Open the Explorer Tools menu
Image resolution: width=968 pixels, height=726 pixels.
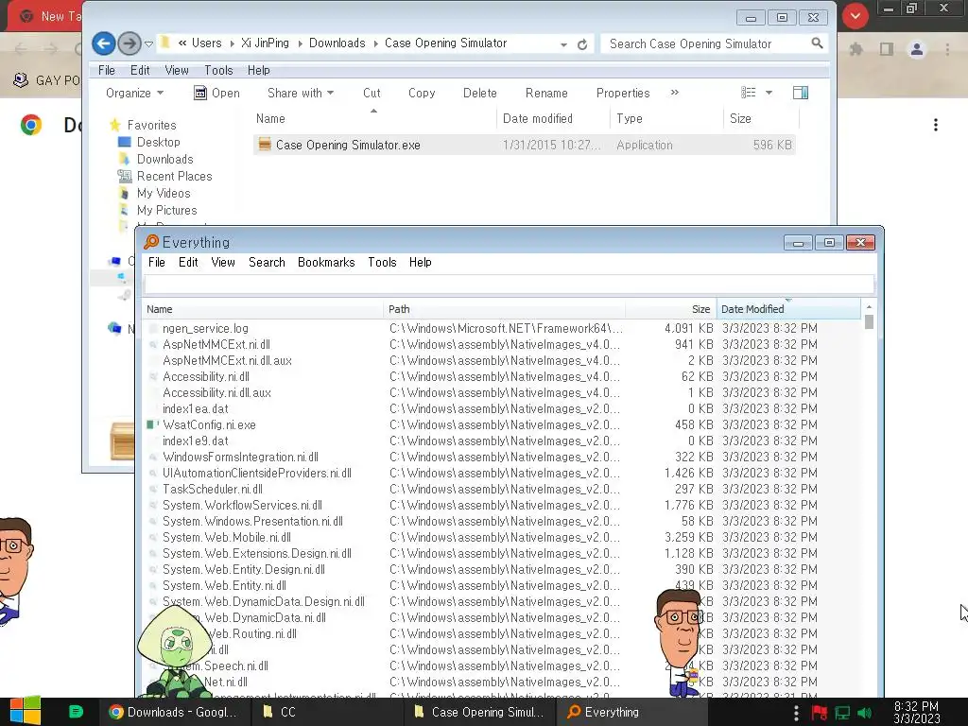coord(218,70)
